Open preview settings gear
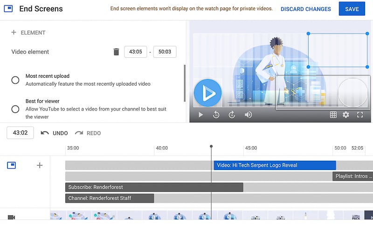 [345, 115]
